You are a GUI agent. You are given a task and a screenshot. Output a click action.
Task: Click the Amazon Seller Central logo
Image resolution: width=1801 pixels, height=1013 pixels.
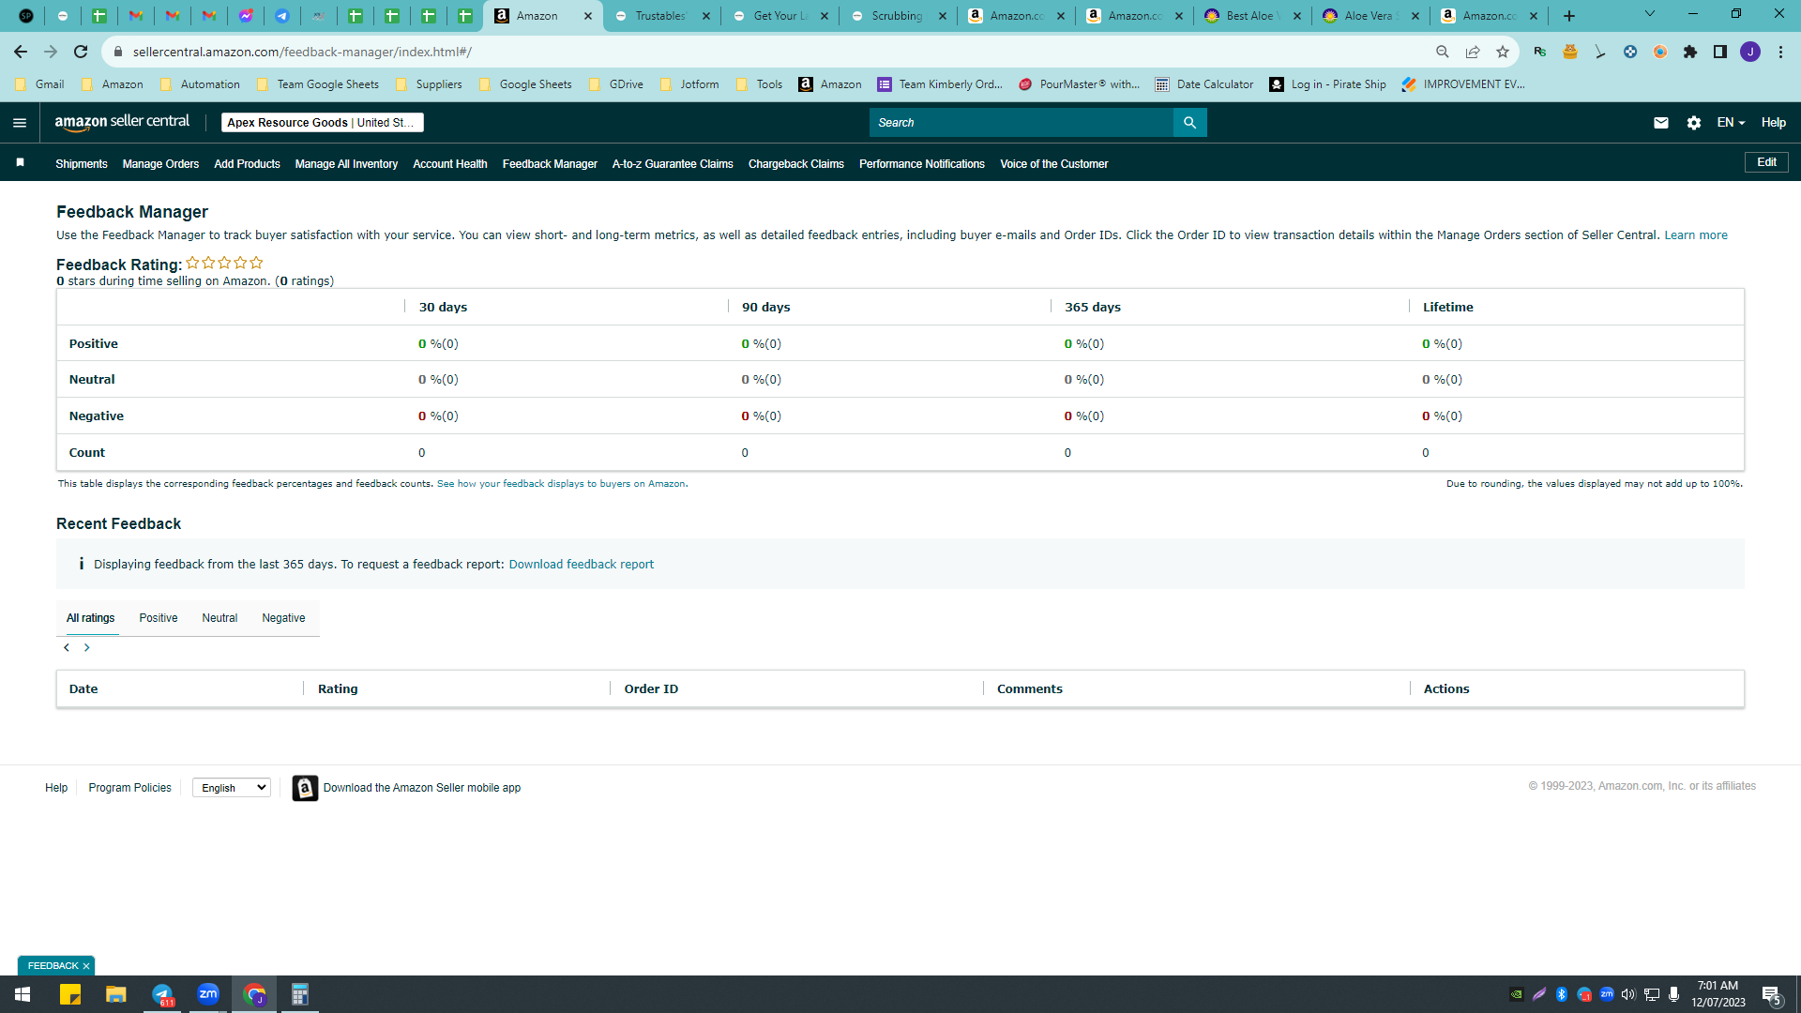pyautogui.click(x=122, y=122)
